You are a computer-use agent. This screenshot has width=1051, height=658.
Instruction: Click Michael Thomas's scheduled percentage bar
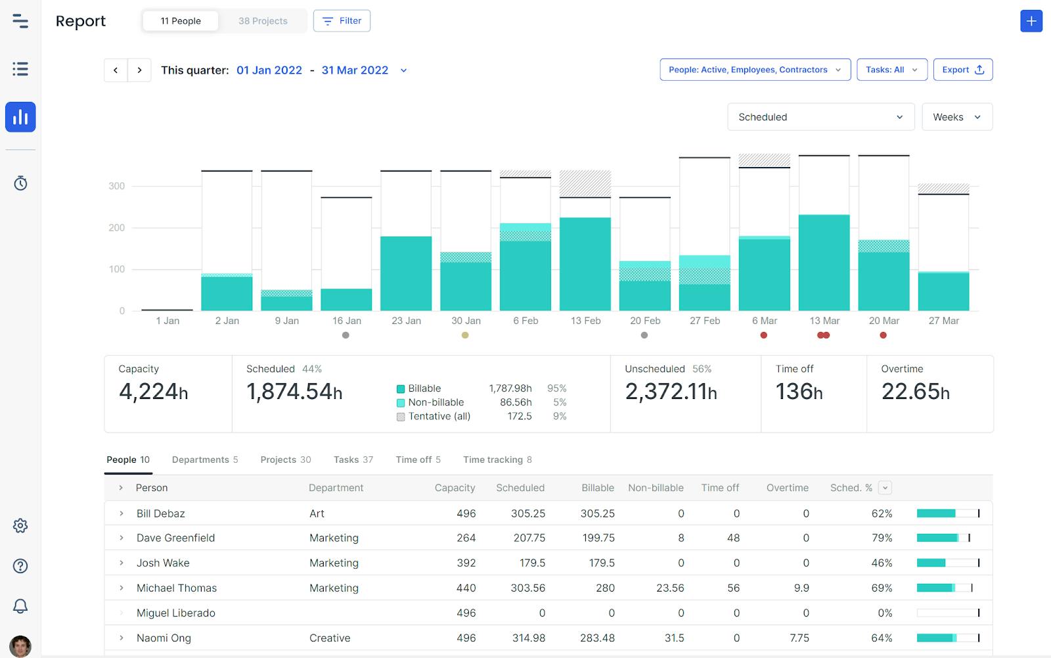(x=946, y=588)
